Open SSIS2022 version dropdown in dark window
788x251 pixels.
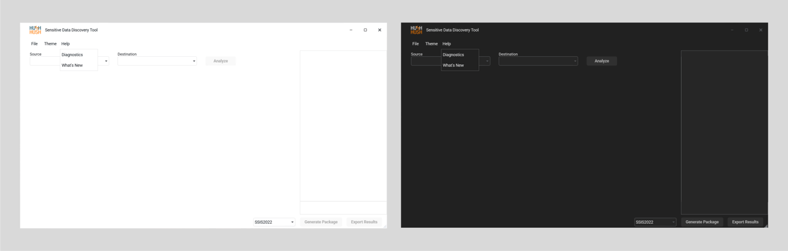pyautogui.click(x=673, y=222)
